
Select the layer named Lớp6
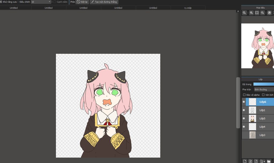[263, 102]
